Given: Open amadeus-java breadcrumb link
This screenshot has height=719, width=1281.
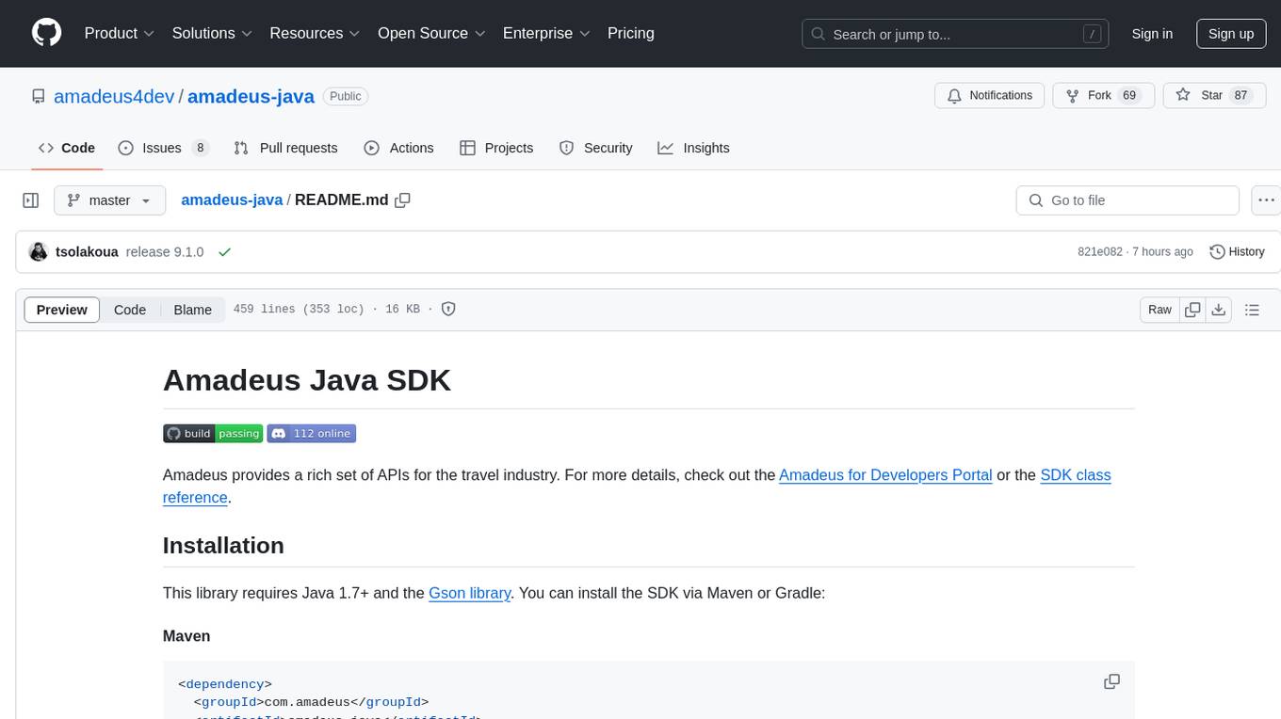Looking at the screenshot, I should click(232, 200).
